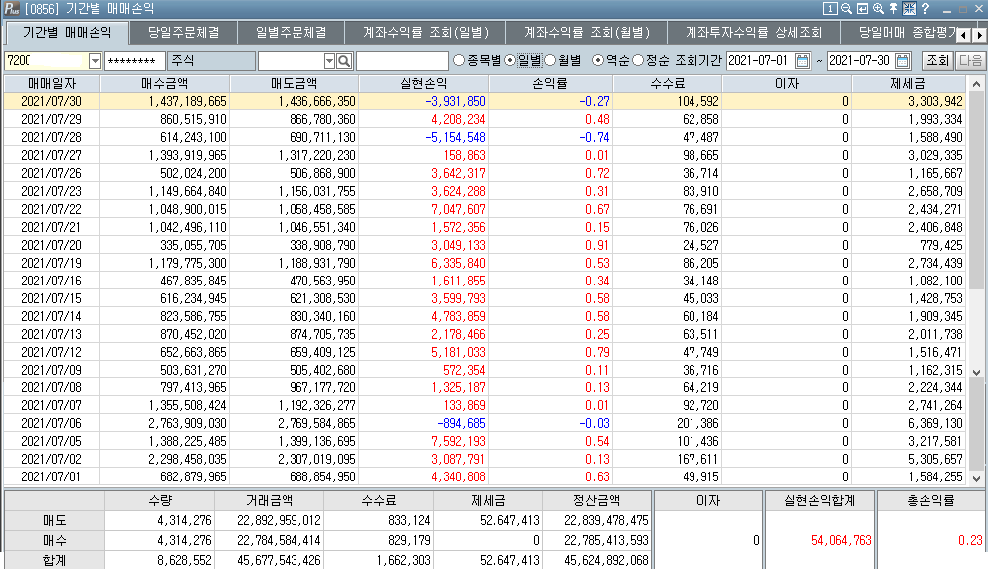Click the account number field 7200
This screenshot has height=569, width=988.
pos(47,61)
